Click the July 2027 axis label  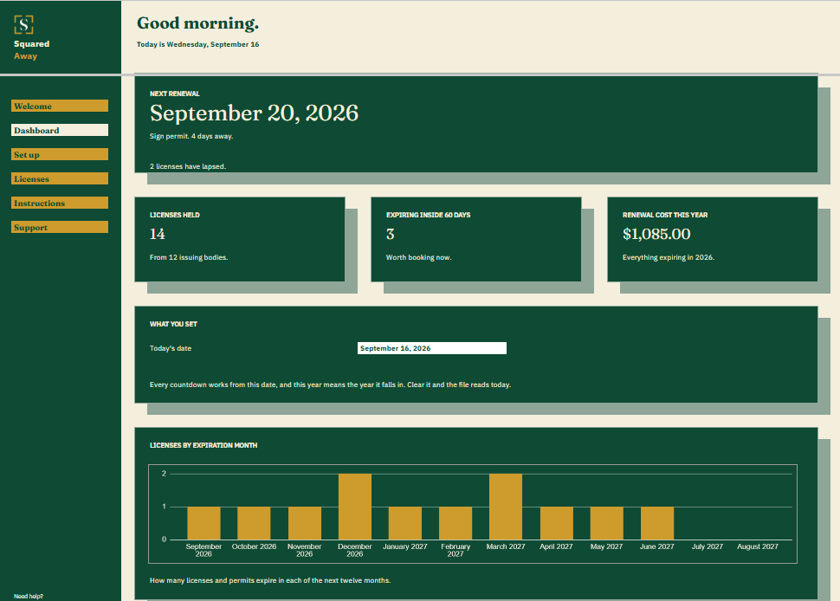[x=708, y=546]
